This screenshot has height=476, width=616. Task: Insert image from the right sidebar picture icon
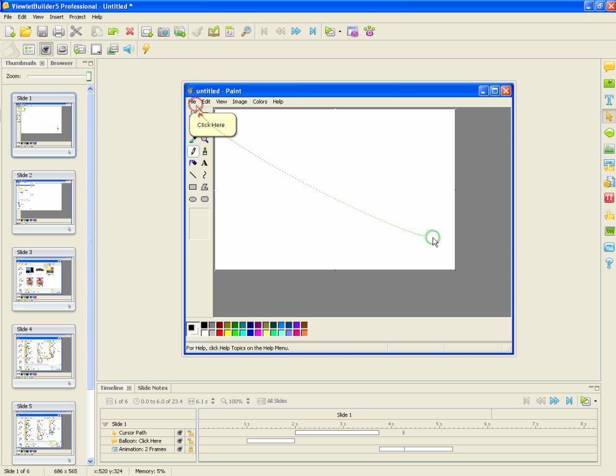tap(609, 149)
